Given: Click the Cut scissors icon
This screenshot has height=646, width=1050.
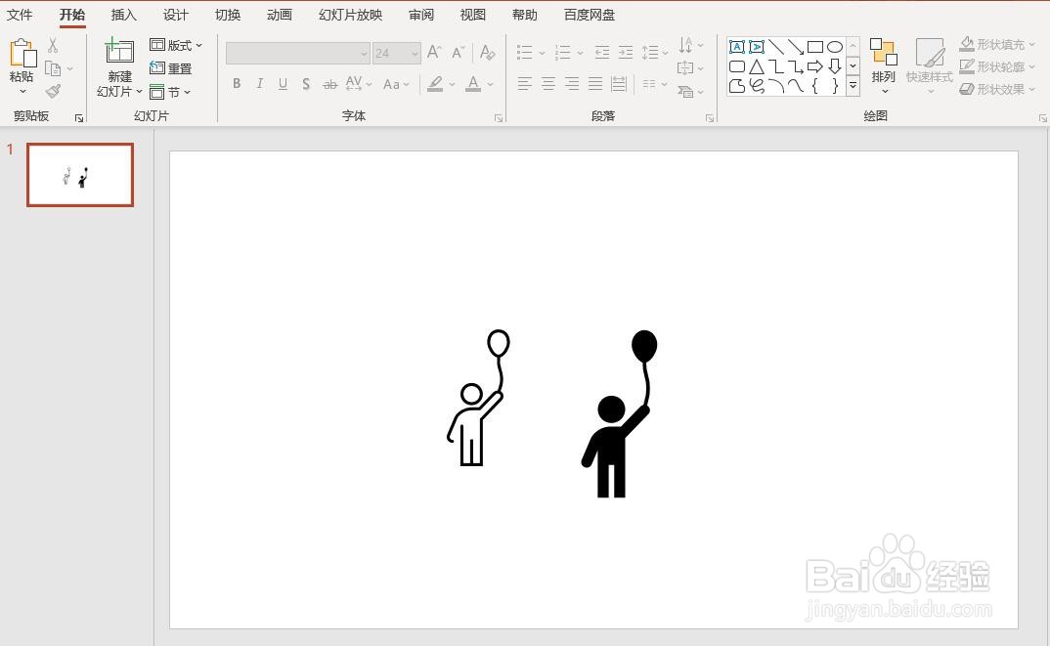Looking at the screenshot, I should [x=53, y=46].
